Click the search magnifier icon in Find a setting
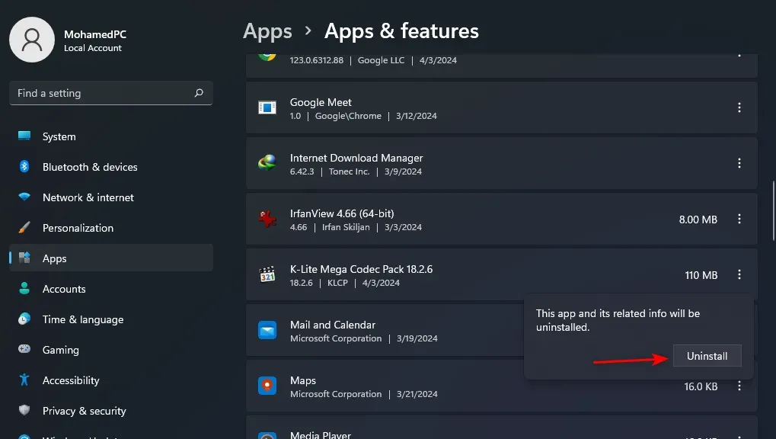This screenshot has height=439, width=776. (199, 93)
